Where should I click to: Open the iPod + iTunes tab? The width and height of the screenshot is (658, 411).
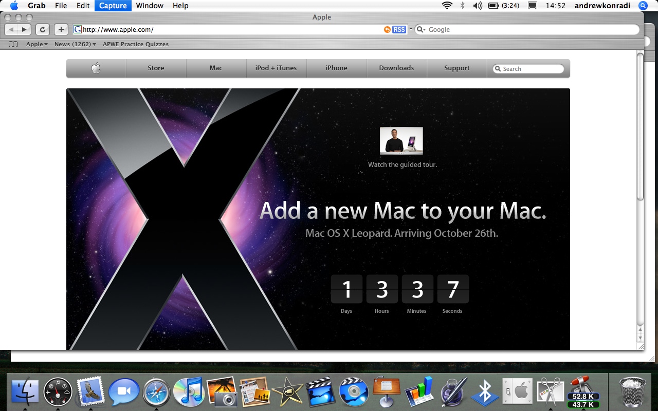[x=276, y=68]
